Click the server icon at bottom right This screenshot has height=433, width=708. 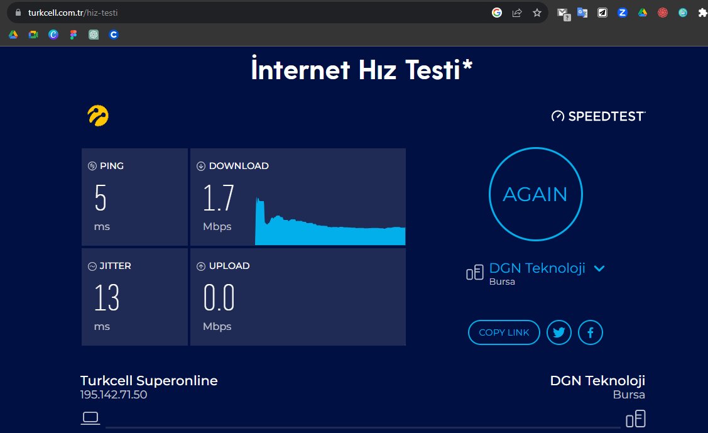pos(636,419)
